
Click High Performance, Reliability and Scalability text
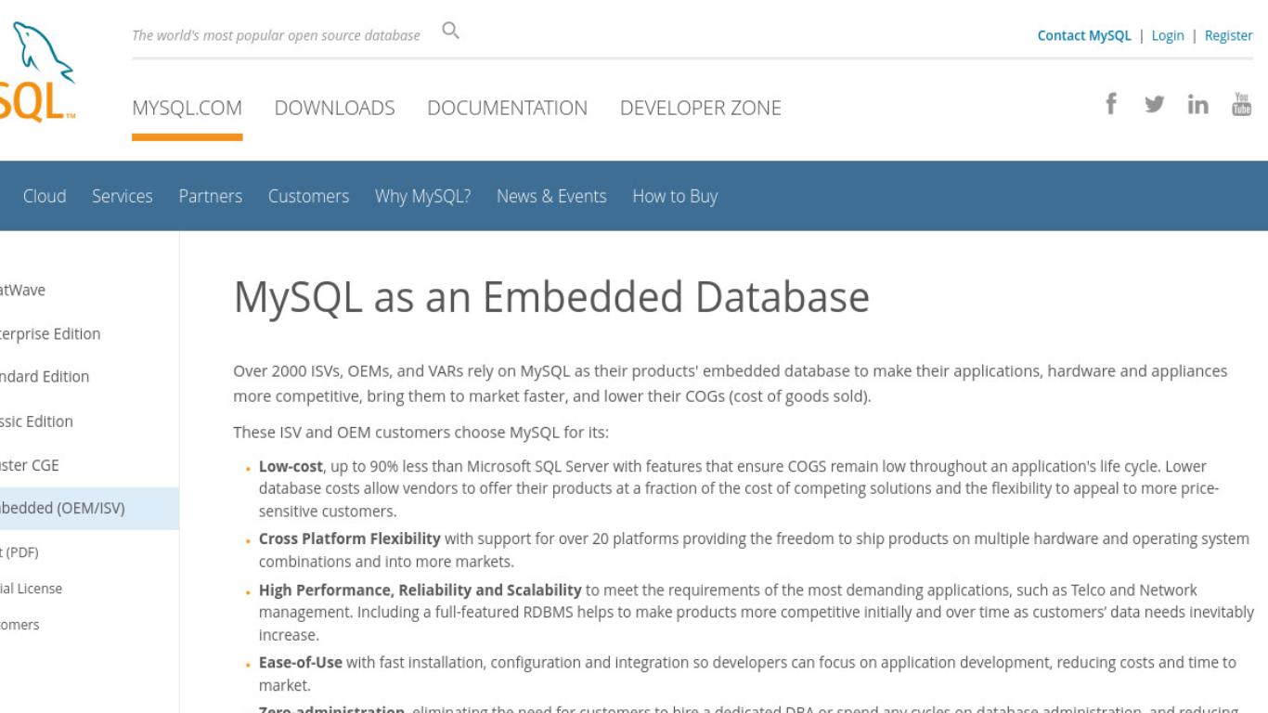[x=420, y=590]
